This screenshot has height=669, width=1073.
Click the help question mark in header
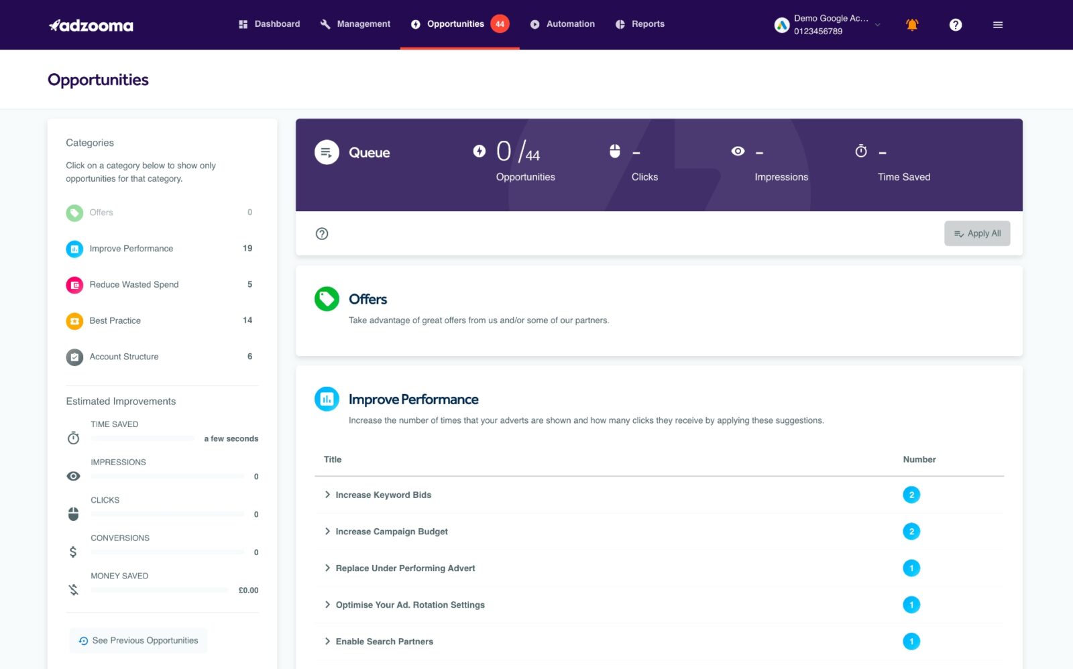pos(956,25)
